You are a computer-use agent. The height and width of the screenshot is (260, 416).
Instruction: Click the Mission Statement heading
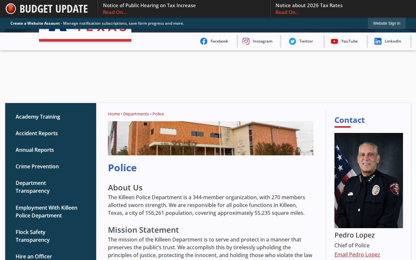click(143, 230)
